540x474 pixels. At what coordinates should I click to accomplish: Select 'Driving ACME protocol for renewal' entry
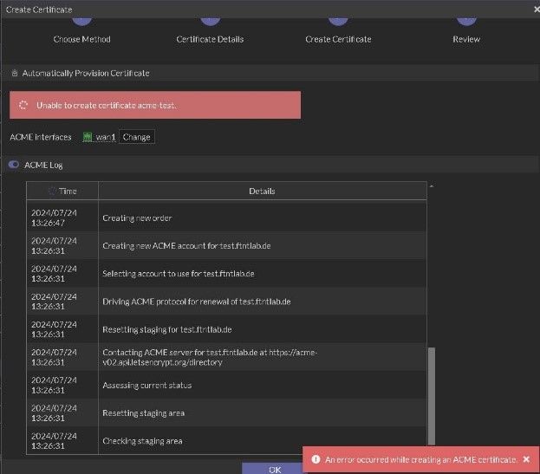[226, 302]
